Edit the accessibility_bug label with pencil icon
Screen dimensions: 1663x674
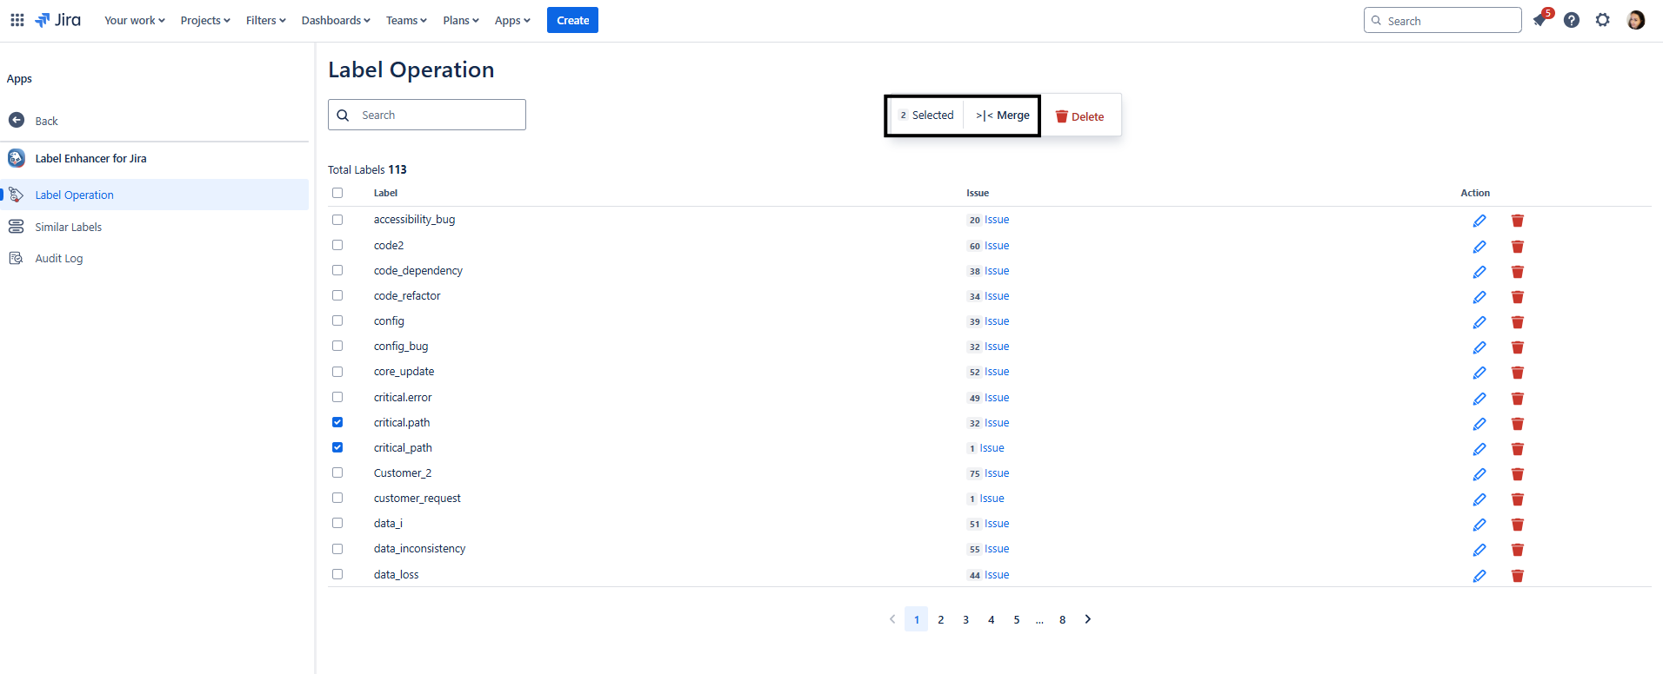click(x=1479, y=221)
